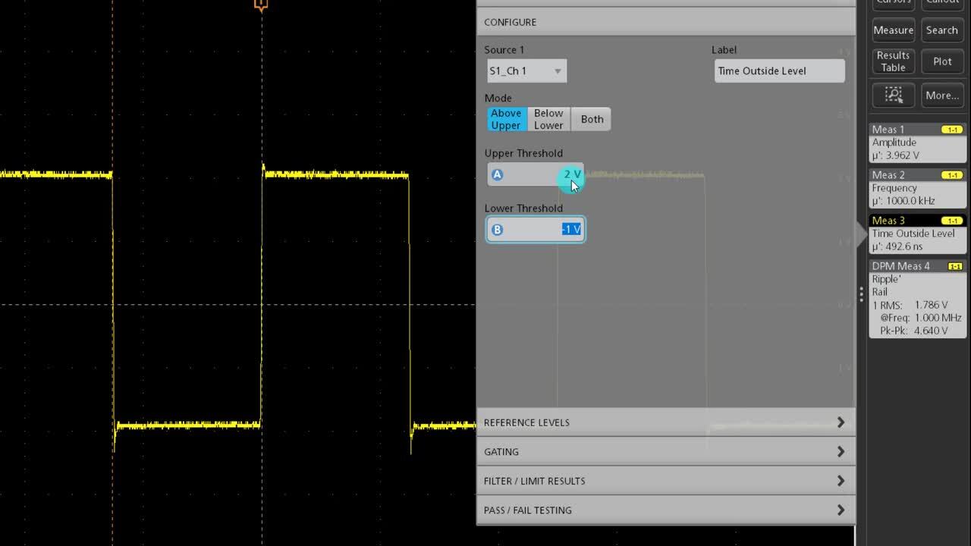This screenshot has width=971, height=546.
Task: Open the Measure panel
Action: [x=893, y=30]
